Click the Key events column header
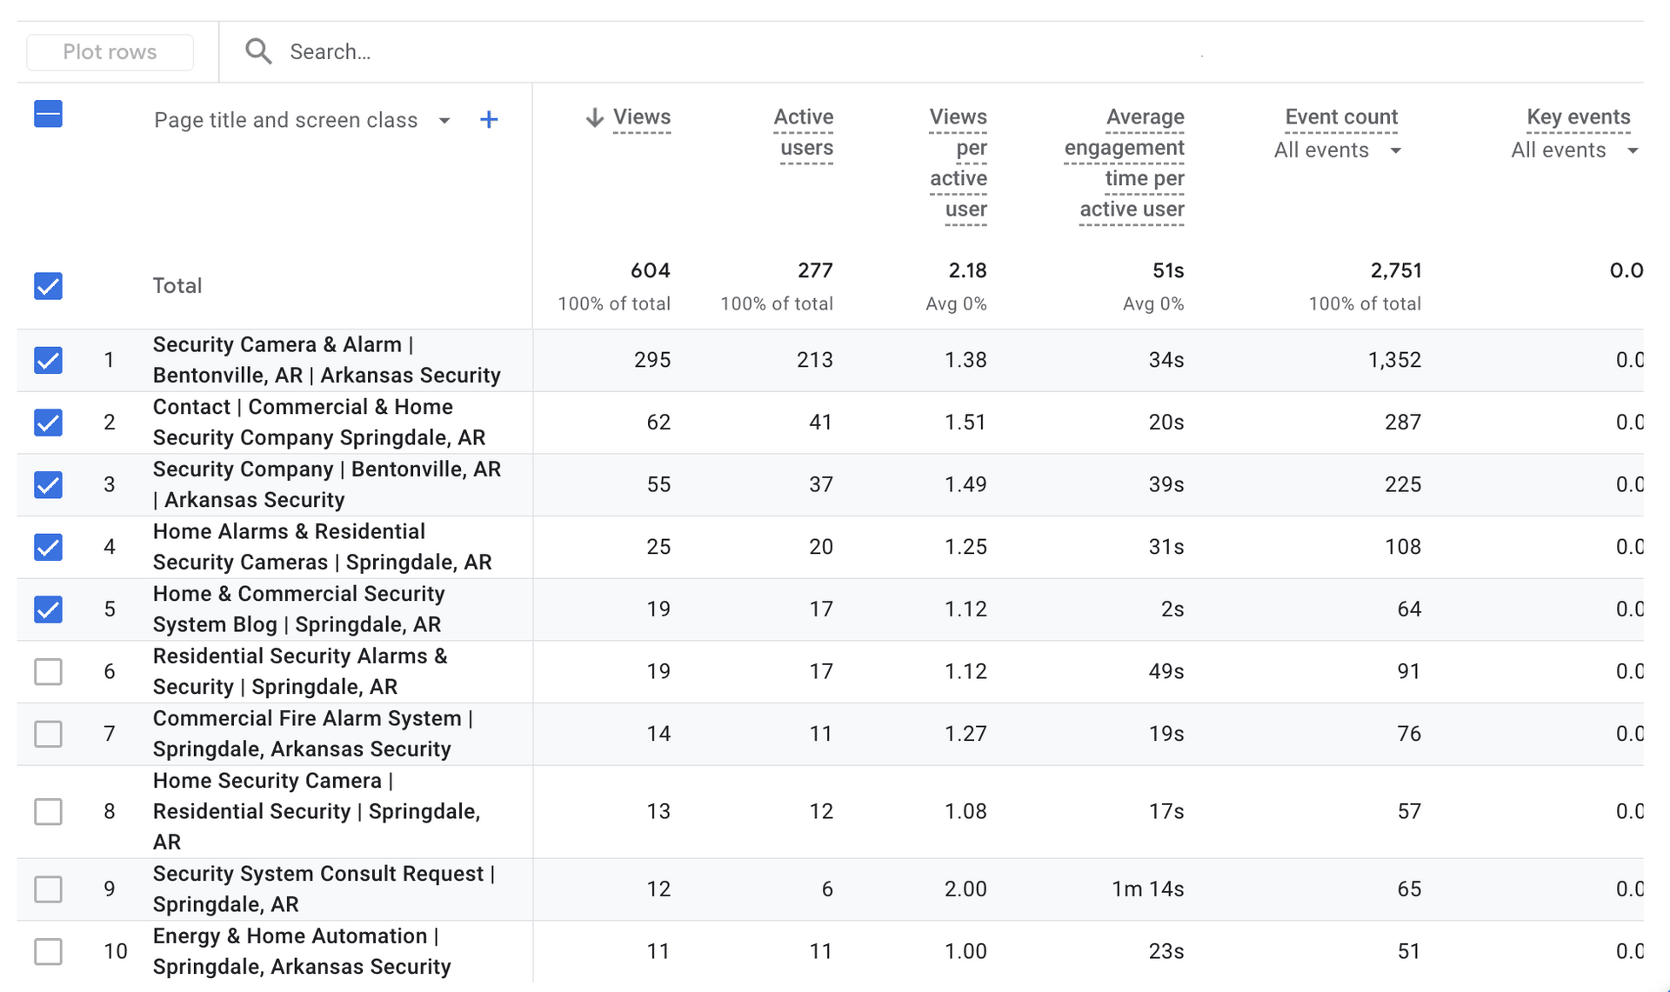The height and width of the screenshot is (992, 1670). tap(1578, 117)
